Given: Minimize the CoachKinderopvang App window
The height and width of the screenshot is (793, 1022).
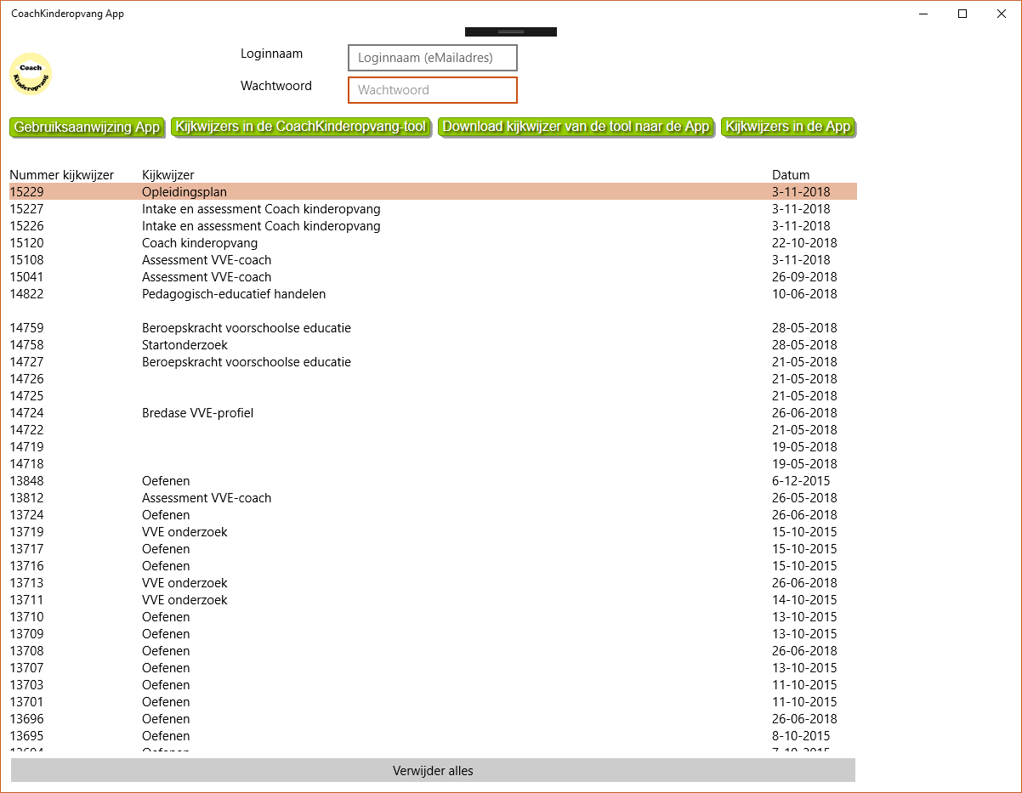Looking at the screenshot, I should point(923,14).
